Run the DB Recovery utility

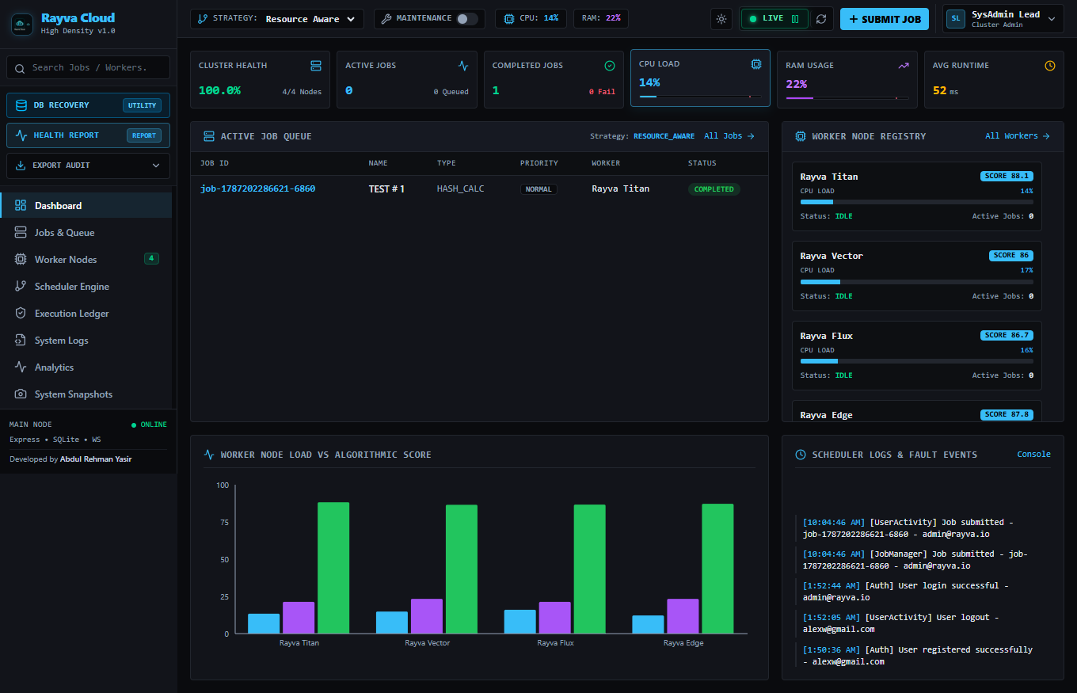click(88, 105)
